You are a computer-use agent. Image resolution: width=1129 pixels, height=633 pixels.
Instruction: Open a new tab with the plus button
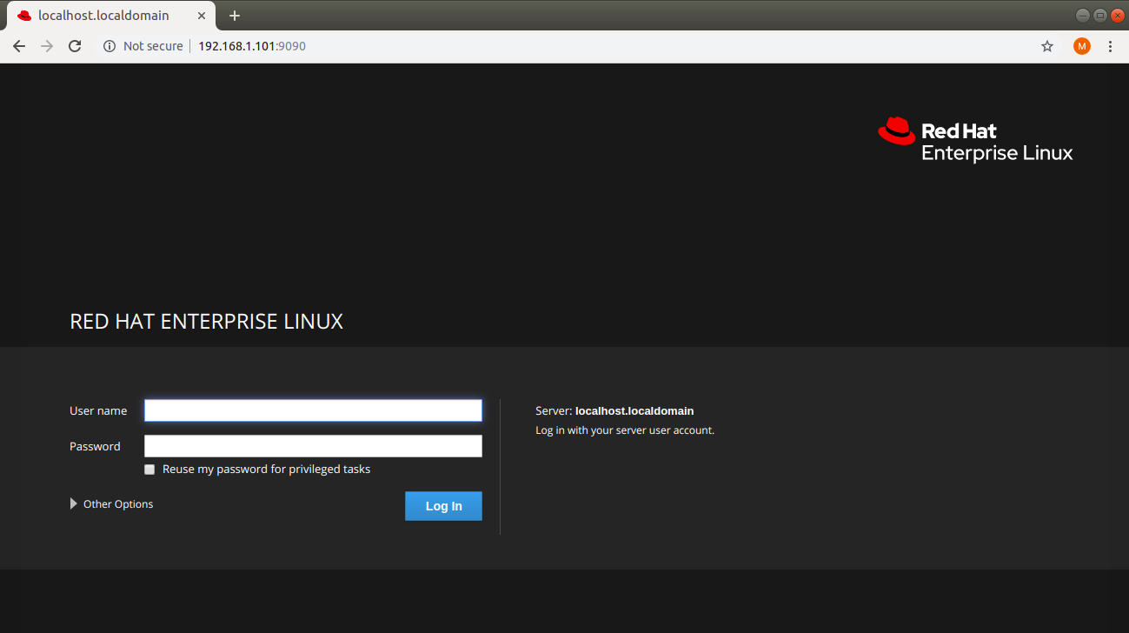pyautogui.click(x=235, y=16)
